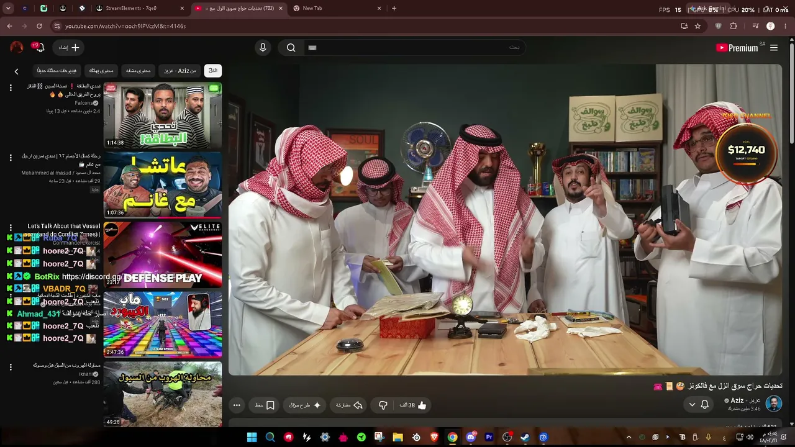Close the New Tab browser tab
The height and width of the screenshot is (447, 795).
click(379, 9)
